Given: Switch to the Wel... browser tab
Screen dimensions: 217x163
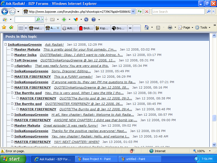Looking at the screenshot, I should [36, 28].
